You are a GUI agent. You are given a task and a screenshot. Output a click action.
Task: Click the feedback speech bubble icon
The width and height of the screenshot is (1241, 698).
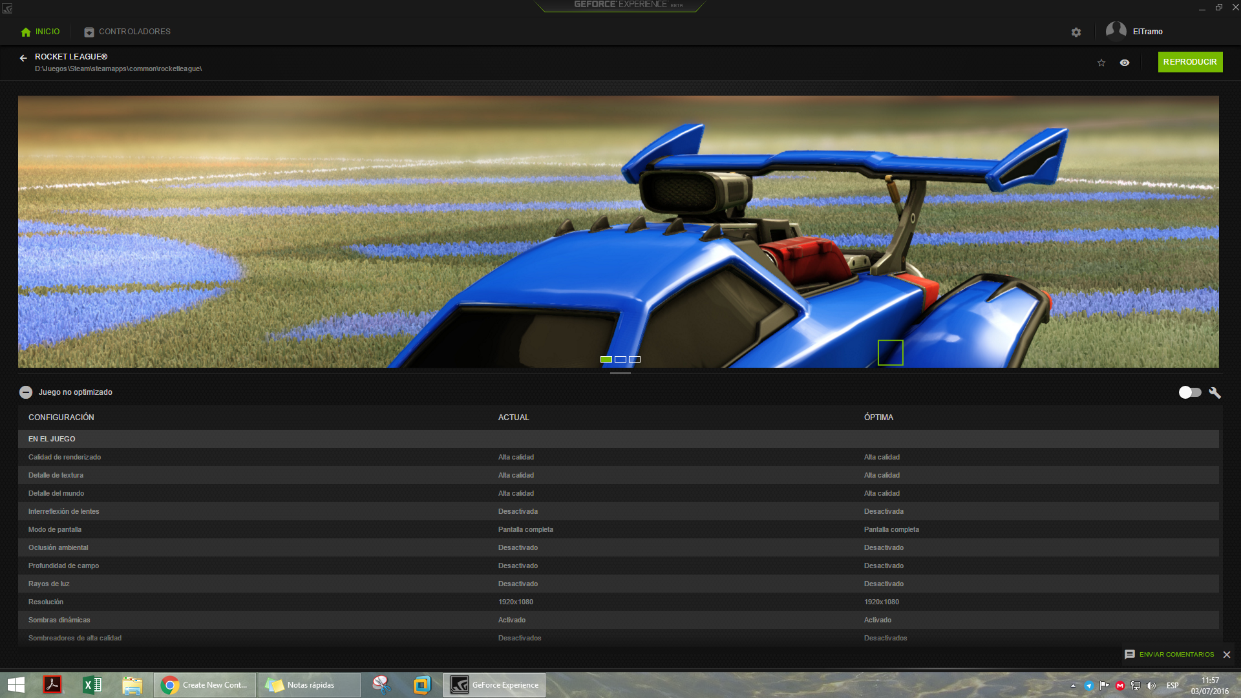point(1130,655)
